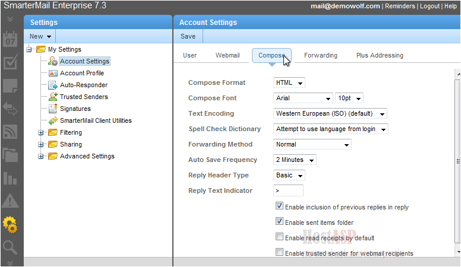Open the file storage icon in sidebar
The image size is (461, 267).
coord(10,155)
